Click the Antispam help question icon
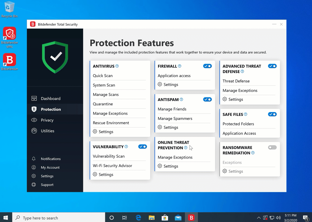 [x=181, y=99]
